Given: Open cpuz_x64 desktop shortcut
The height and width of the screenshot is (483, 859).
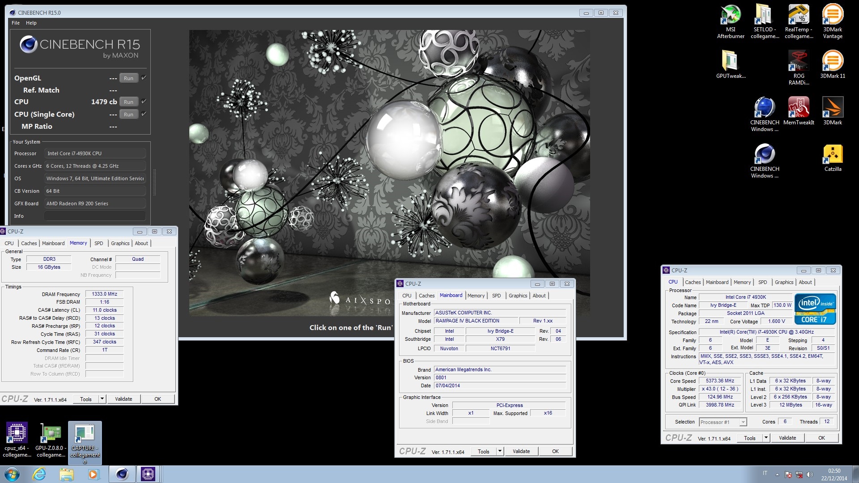Looking at the screenshot, I should (x=17, y=440).
